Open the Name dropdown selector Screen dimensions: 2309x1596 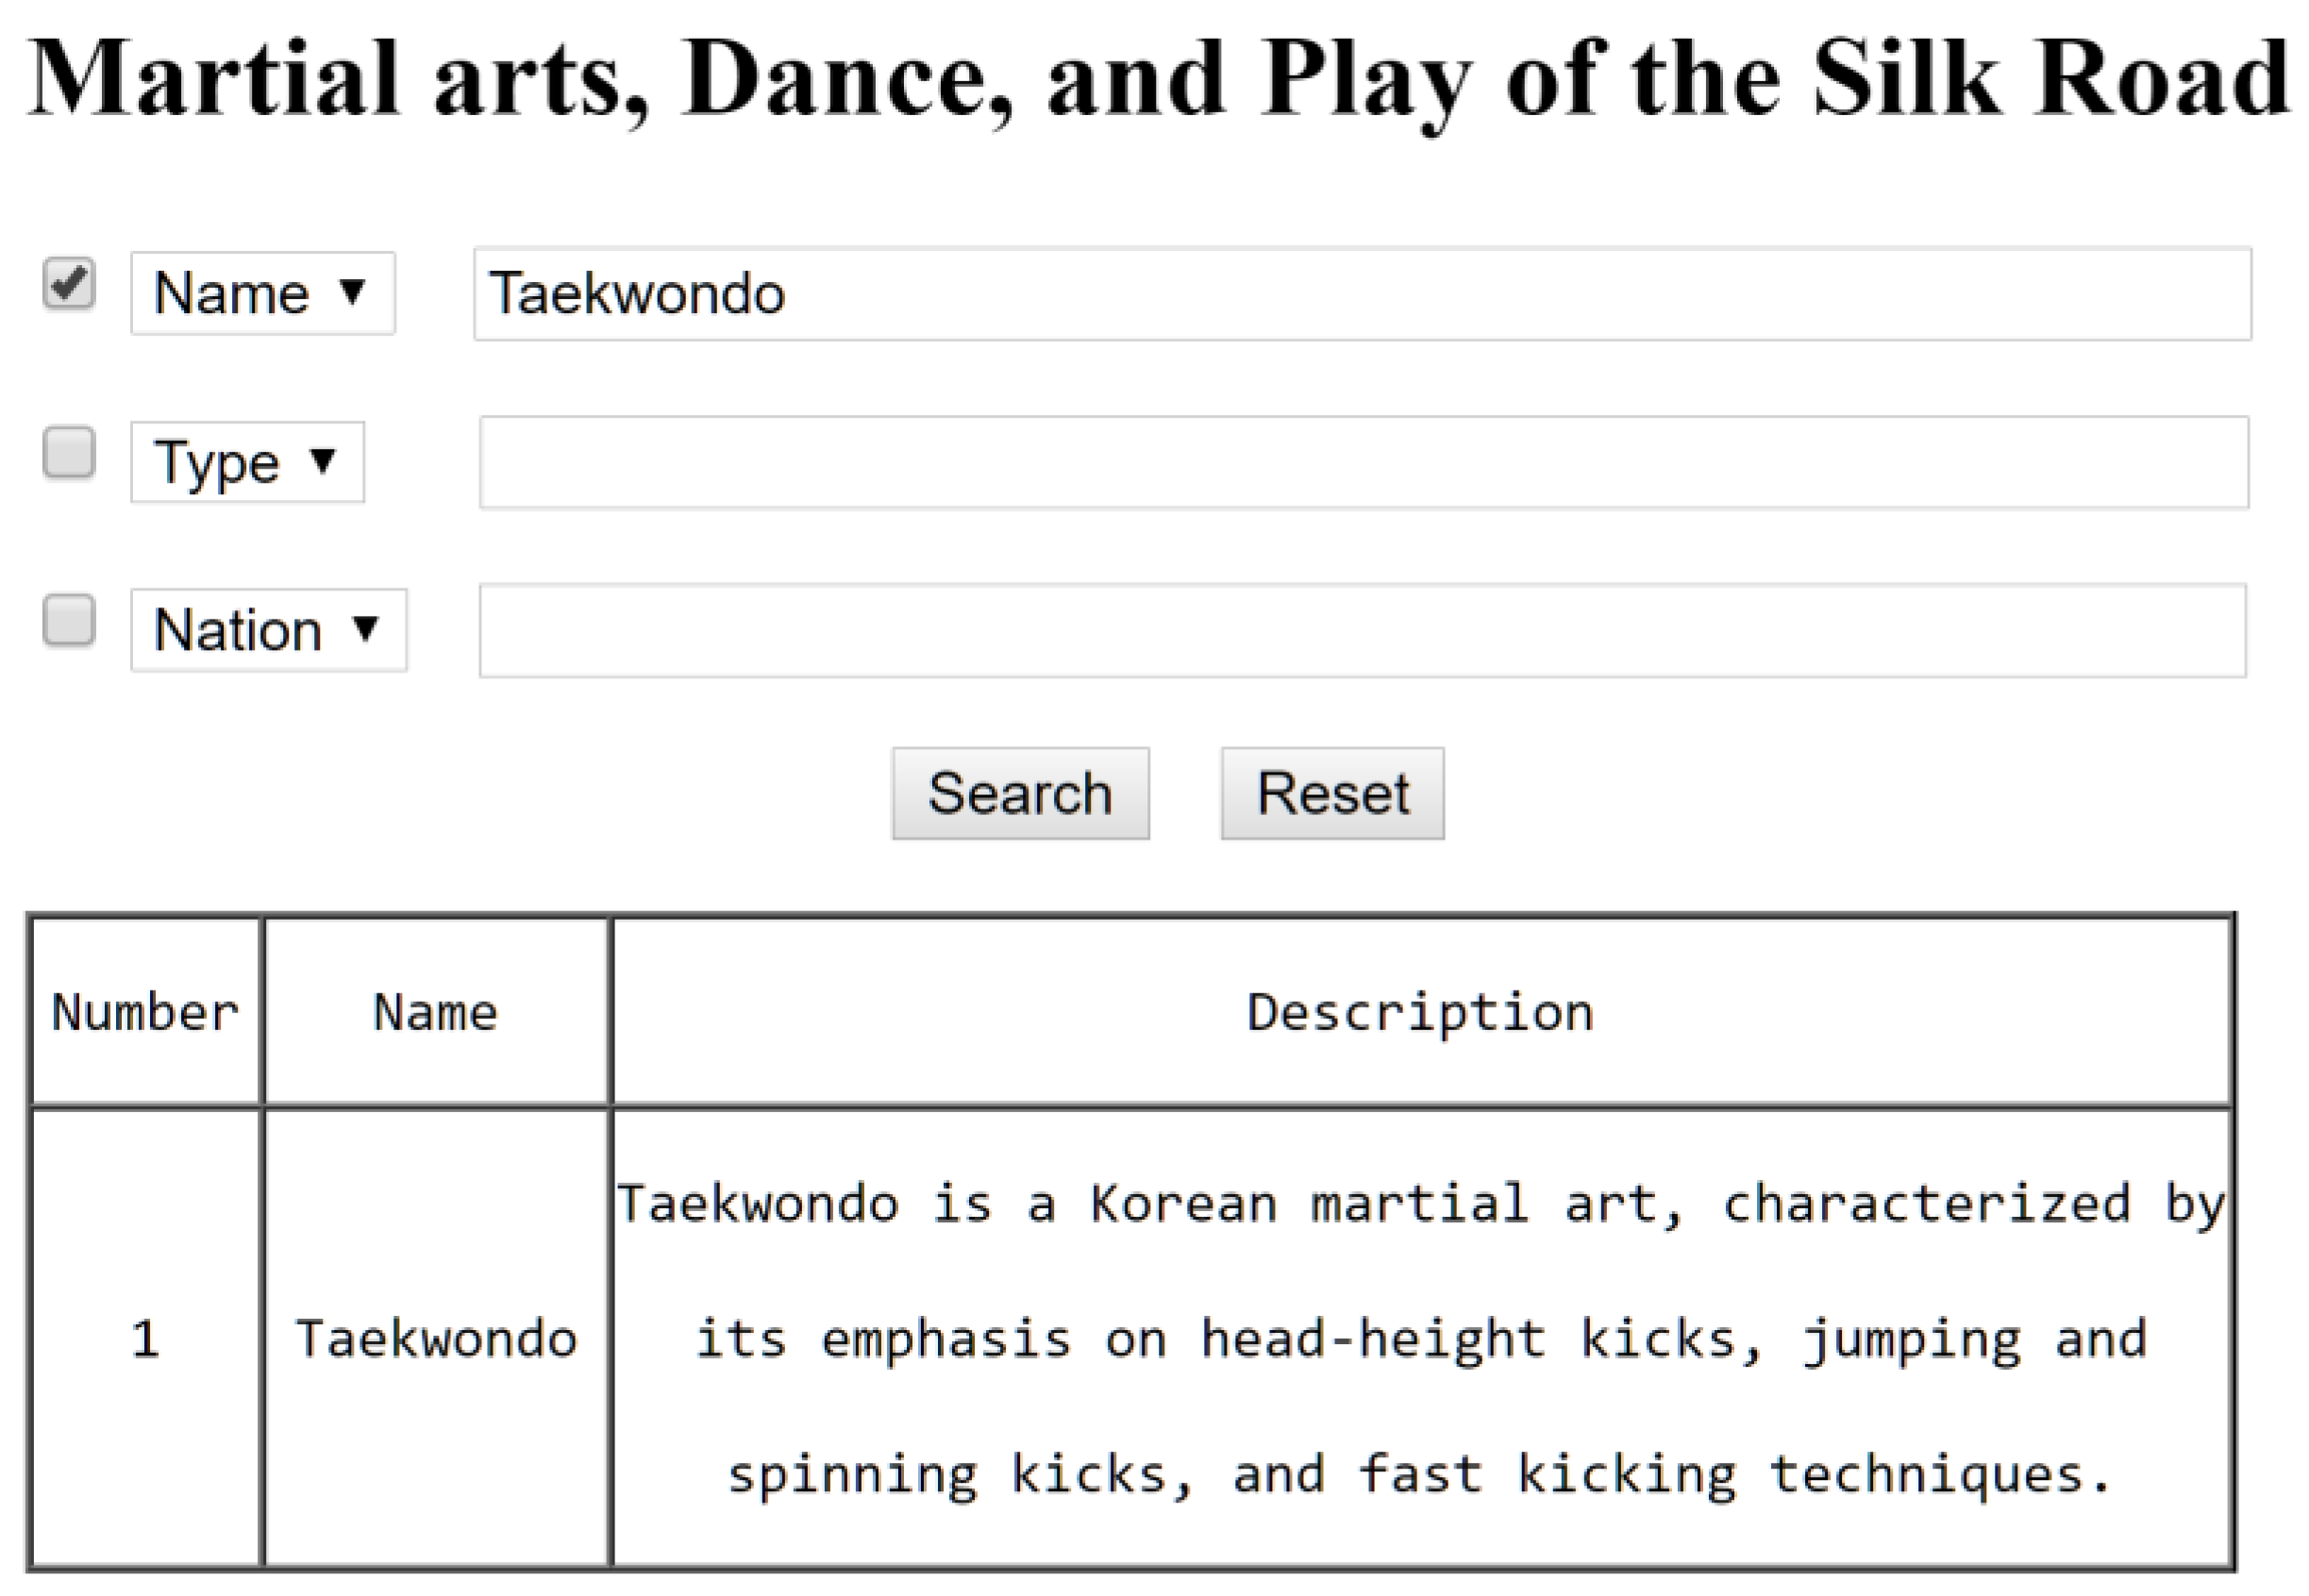(x=263, y=293)
